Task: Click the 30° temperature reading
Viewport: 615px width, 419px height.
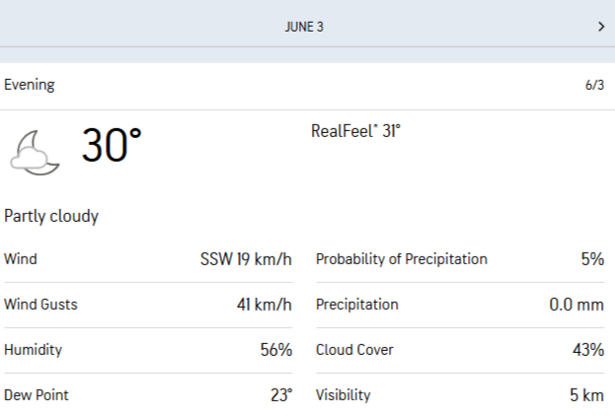Action: pos(112,147)
